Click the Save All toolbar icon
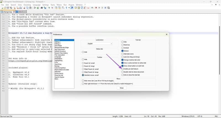Screen dimensions: 221x118 (11, 8)
